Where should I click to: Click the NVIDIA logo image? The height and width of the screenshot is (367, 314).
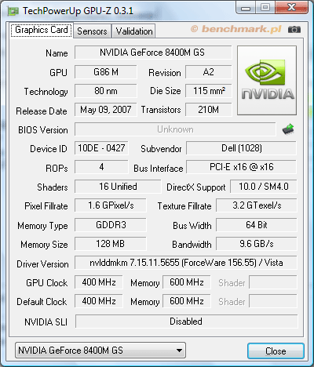(267, 80)
